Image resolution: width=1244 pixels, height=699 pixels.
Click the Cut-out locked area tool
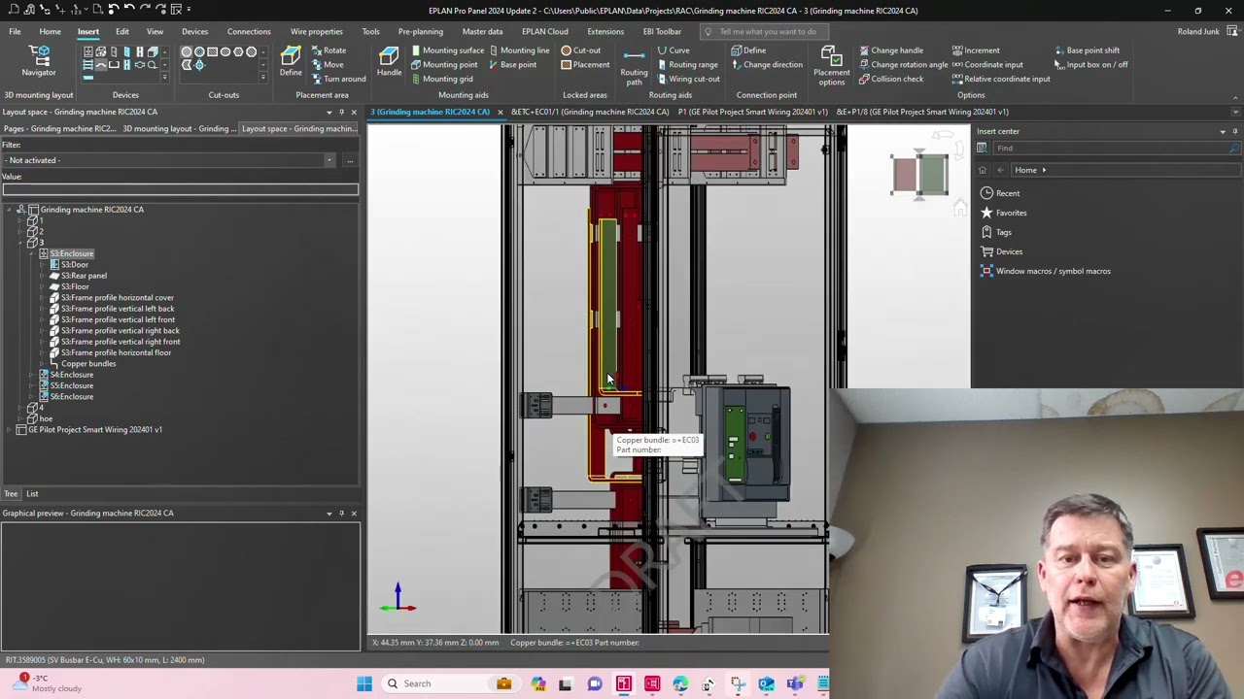(x=580, y=50)
